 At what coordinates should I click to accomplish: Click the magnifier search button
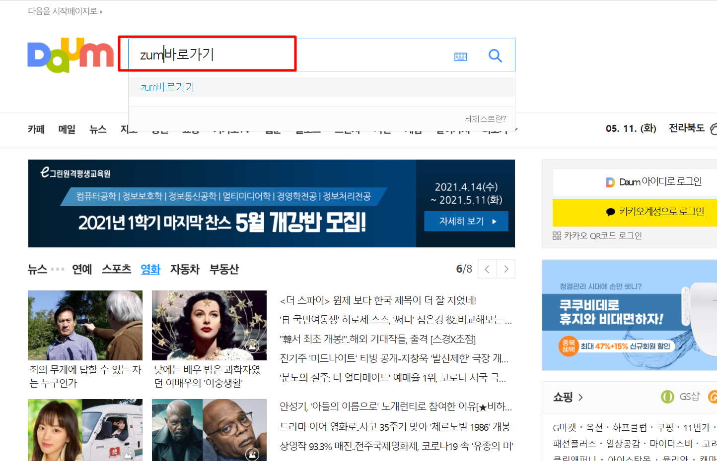tap(495, 56)
